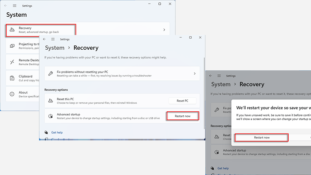Open hamburger menu in the top-left System window
Image resolution: width=311 pixels, height=175 pixels.
(x=15, y=6)
